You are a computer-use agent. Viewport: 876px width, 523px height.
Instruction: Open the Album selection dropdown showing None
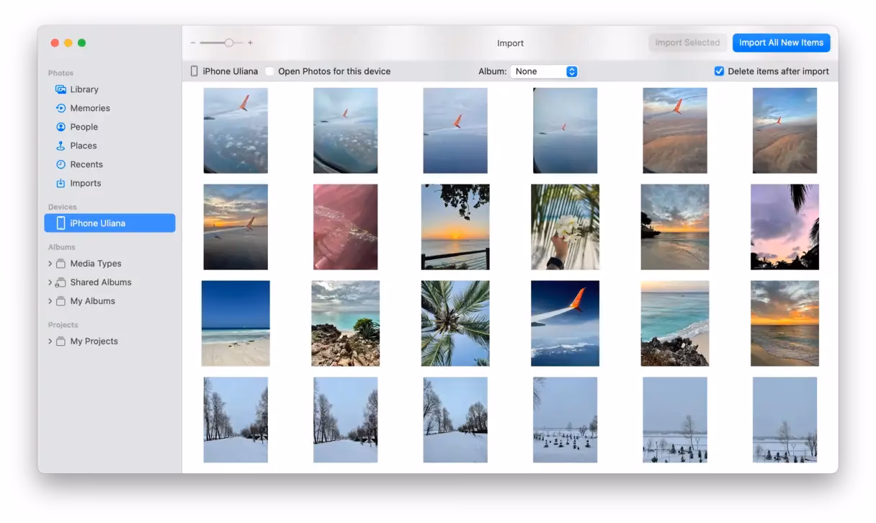click(545, 71)
